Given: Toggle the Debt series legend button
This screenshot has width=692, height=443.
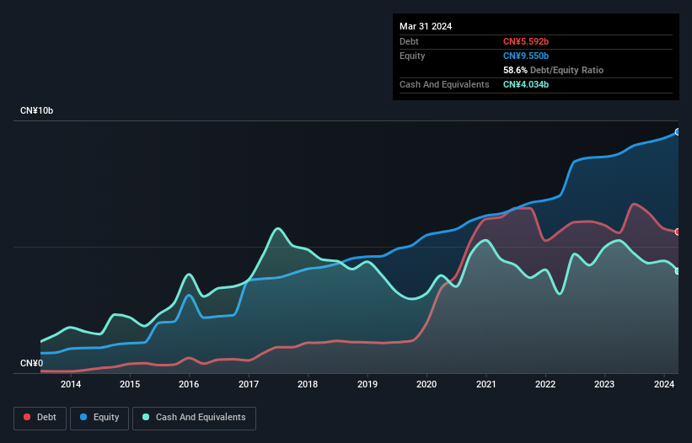Looking at the screenshot, I should [40, 418].
